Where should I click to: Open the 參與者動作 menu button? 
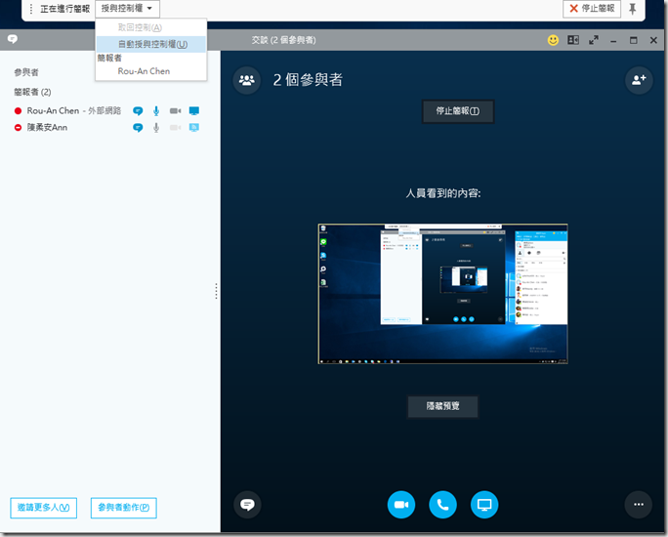click(123, 508)
